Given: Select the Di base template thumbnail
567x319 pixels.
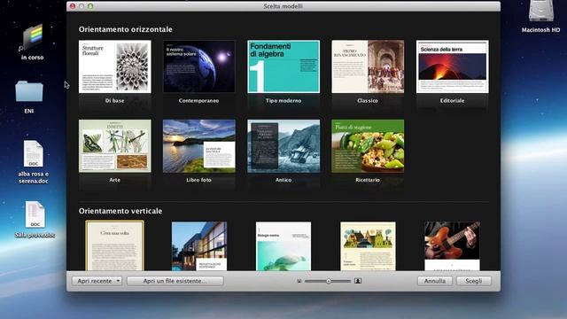Looking at the screenshot, I should point(115,66).
